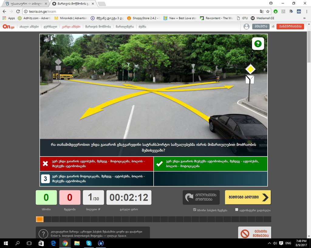The width and height of the screenshot is (311, 248).
Task: Open Windows taskbar search
Action: coord(17,243)
